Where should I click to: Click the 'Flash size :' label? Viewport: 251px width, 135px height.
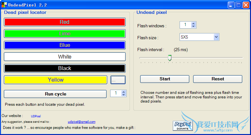[x=148, y=38]
